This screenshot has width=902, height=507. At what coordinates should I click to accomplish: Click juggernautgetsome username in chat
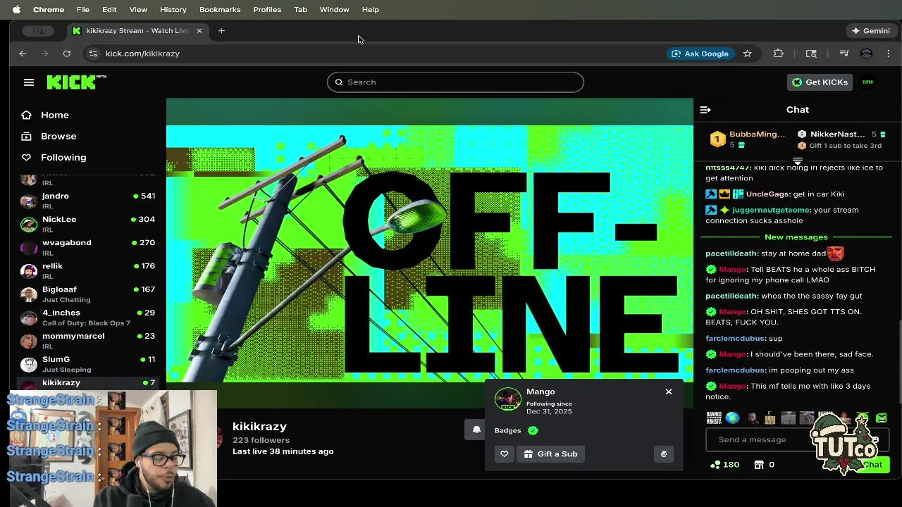coord(772,210)
